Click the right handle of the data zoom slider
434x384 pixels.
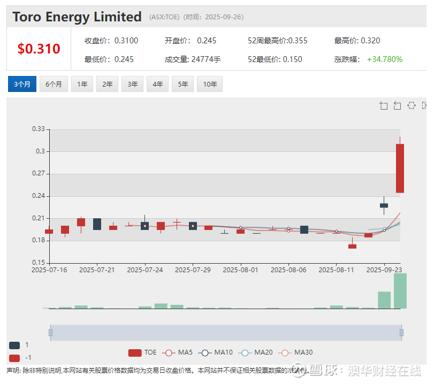[x=401, y=332]
